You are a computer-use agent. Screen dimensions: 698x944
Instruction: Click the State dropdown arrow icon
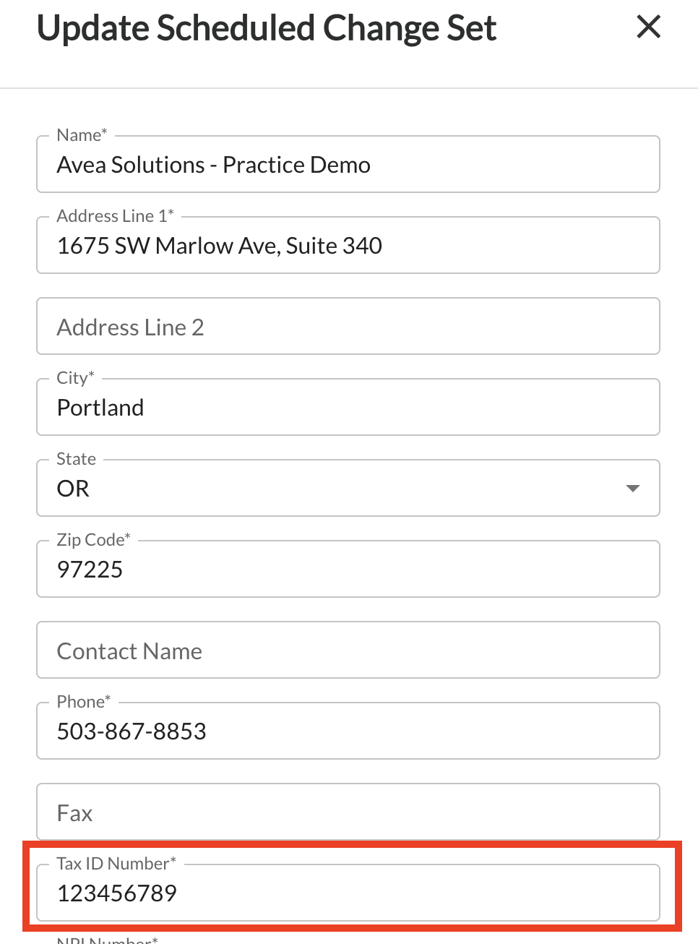coord(632,488)
